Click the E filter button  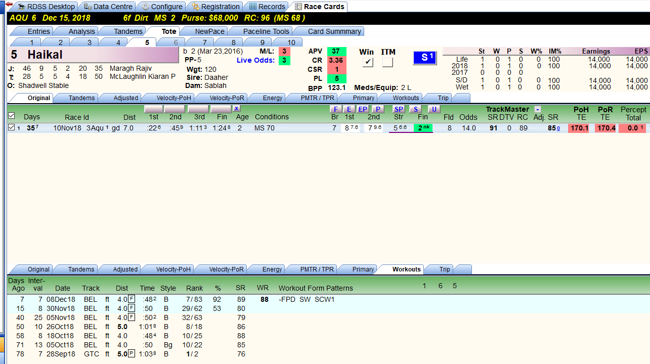pyautogui.click(x=349, y=109)
